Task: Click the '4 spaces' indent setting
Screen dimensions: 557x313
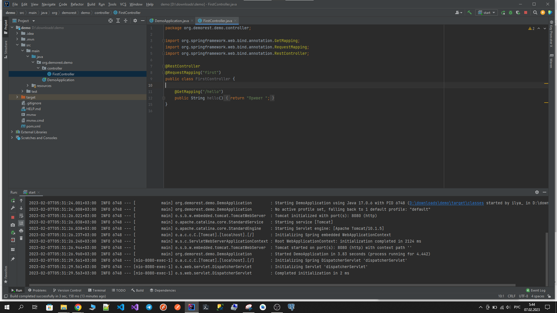Action: pyautogui.click(x=538, y=296)
